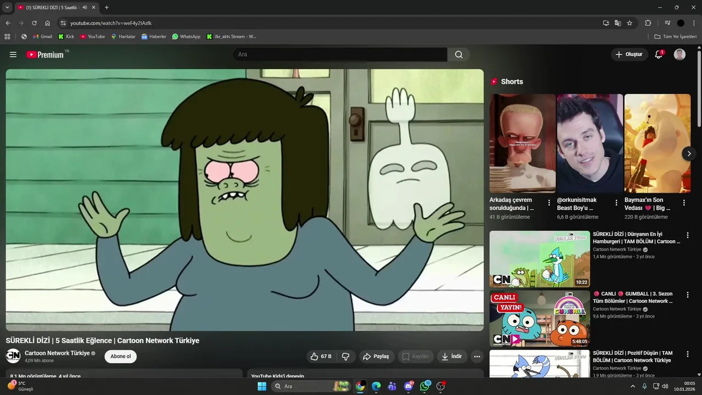Open the browser home page
The height and width of the screenshot is (395, 702).
[47, 23]
